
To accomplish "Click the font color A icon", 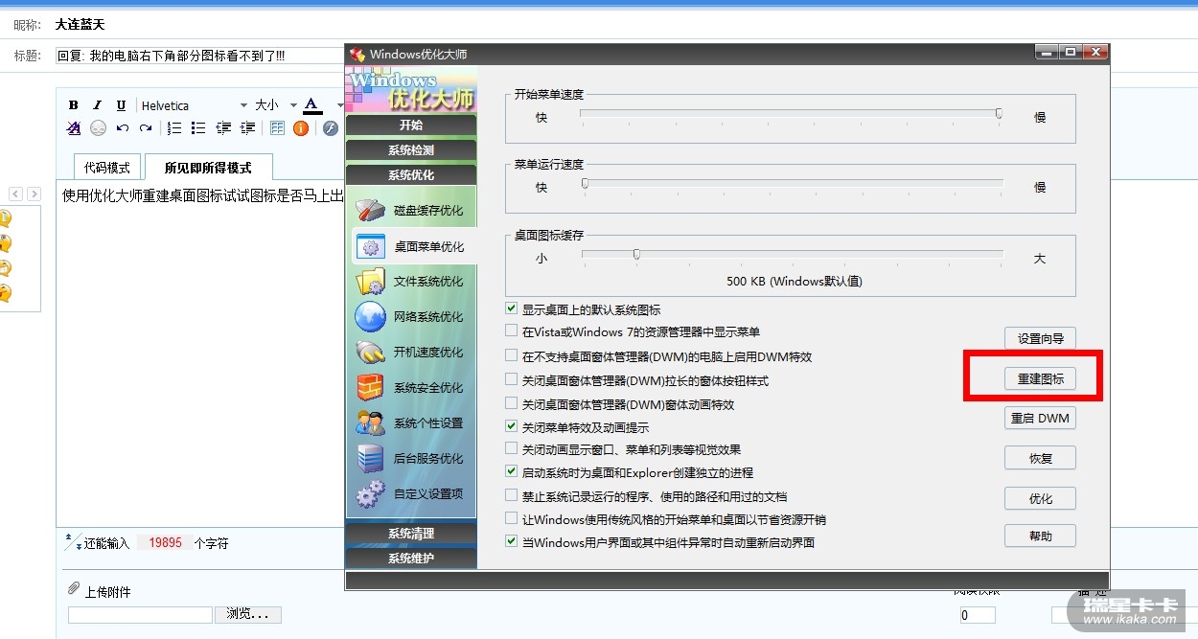I will (311, 105).
